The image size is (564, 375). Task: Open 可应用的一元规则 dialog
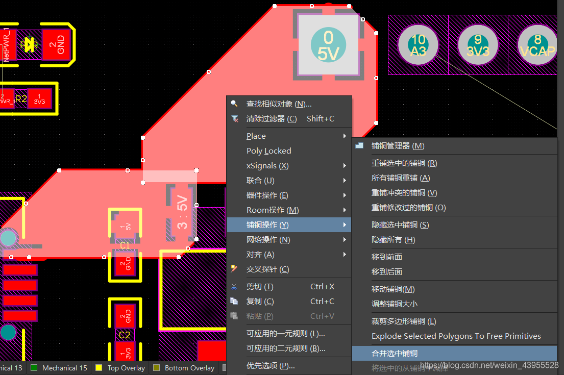click(285, 333)
